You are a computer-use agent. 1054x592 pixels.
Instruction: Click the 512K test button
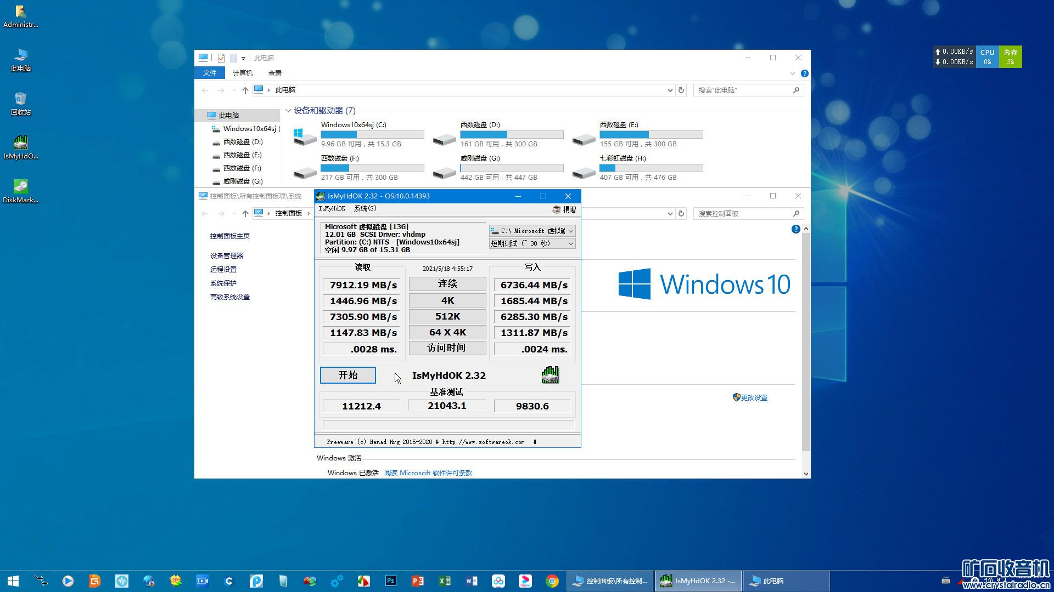pos(447,316)
